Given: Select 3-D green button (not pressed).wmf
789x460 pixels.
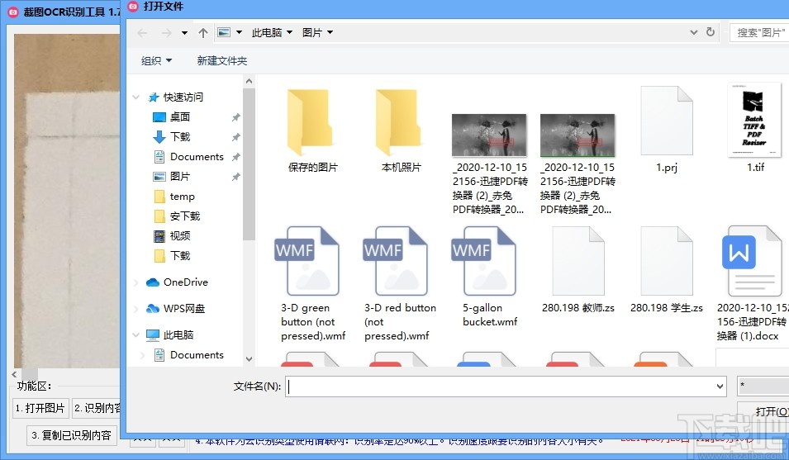Looking at the screenshot, I should click(312, 284).
